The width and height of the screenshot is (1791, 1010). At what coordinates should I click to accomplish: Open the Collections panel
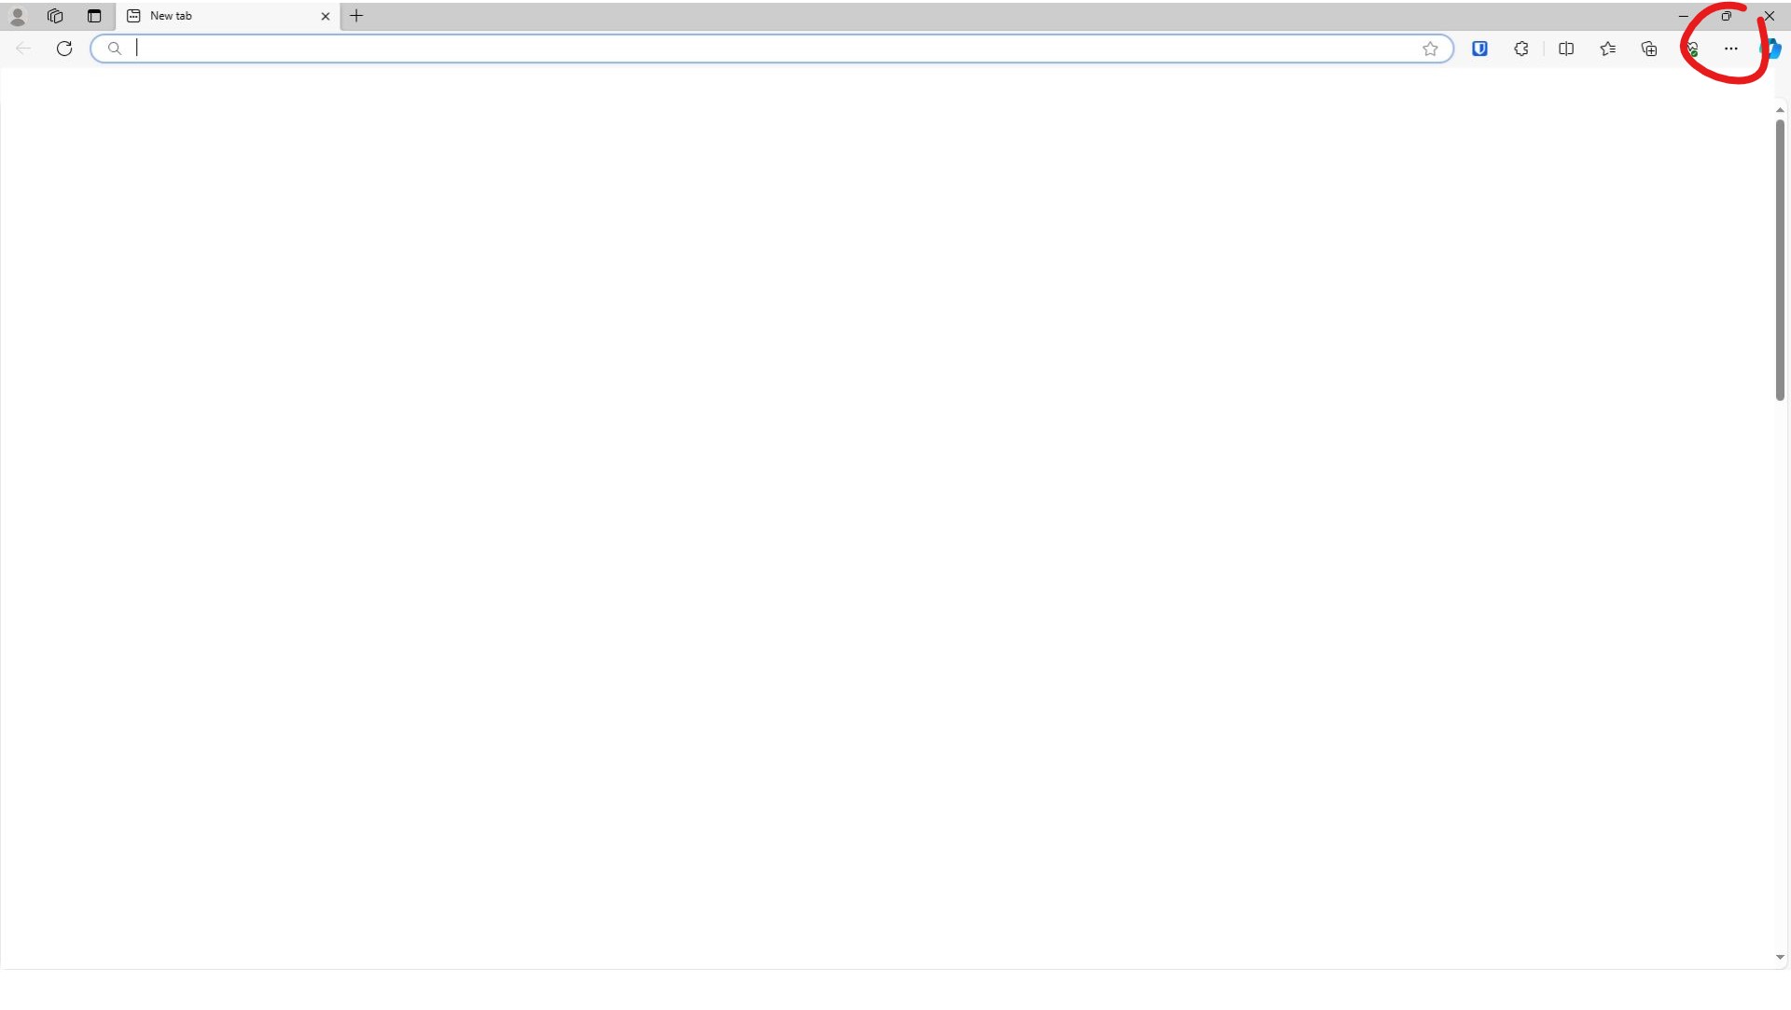point(1649,48)
